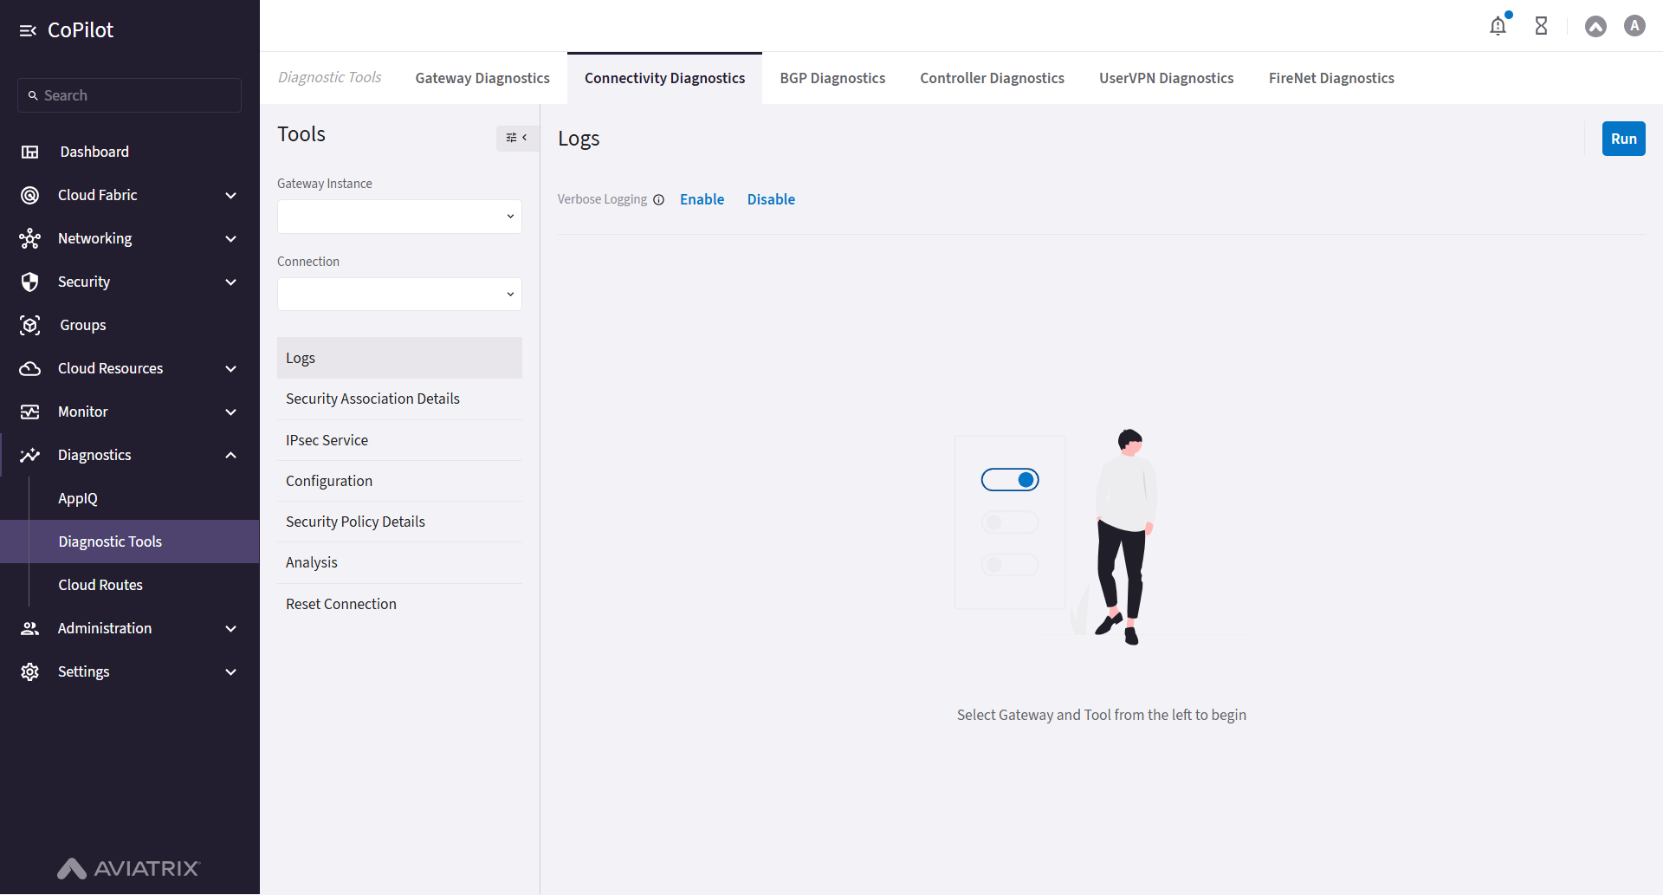Viewport: 1663px width, 895px height.
Task: Open the Gateway Instance dropdown
Action: (399, 217)
